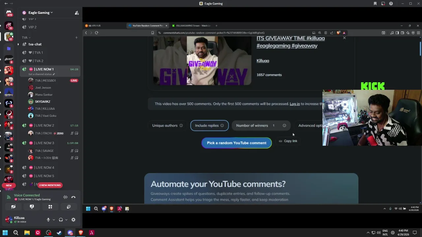This screenshot has width=422, height=237.
Task: Open user Joel Jenson in voice channel
Action: click(43, 88)
